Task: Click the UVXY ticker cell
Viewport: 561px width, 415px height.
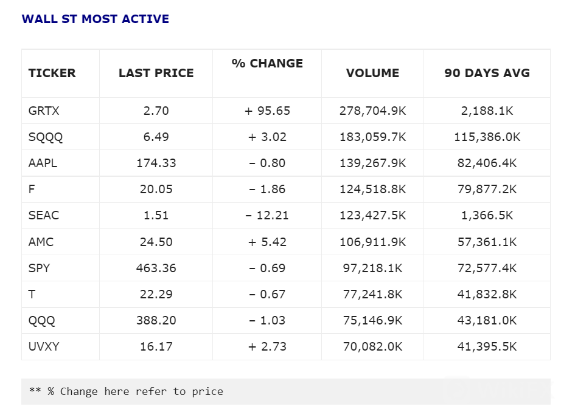Action: pyautogui.click(x=44, y=346)
